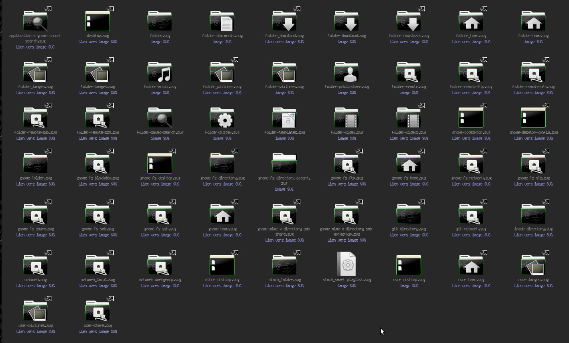The width and height of the screenshot is (569, 343).
Task: Select the gtk-network.svg icon
Action: (471, 214)
